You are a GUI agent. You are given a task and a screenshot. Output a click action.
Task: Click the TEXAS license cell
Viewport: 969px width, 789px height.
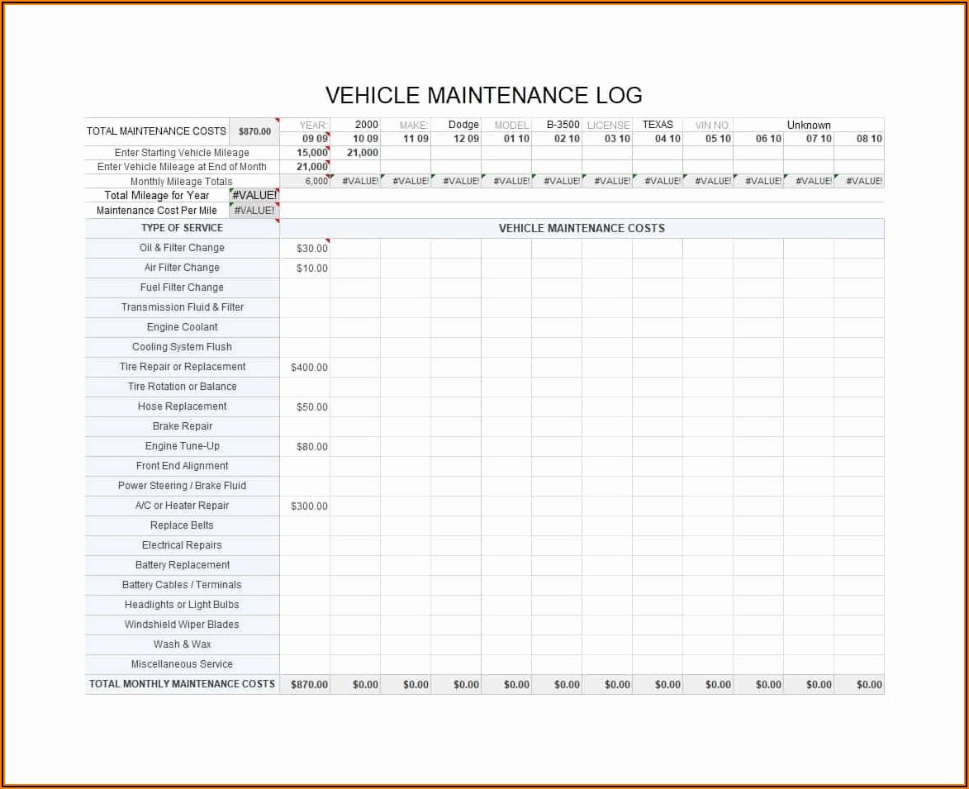658,125
